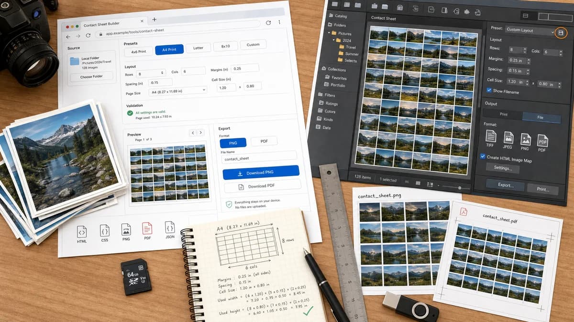Open the Preset Custom Layout dropdown
The width and height of the screenshot is (574, 322).
pos(529,30)
